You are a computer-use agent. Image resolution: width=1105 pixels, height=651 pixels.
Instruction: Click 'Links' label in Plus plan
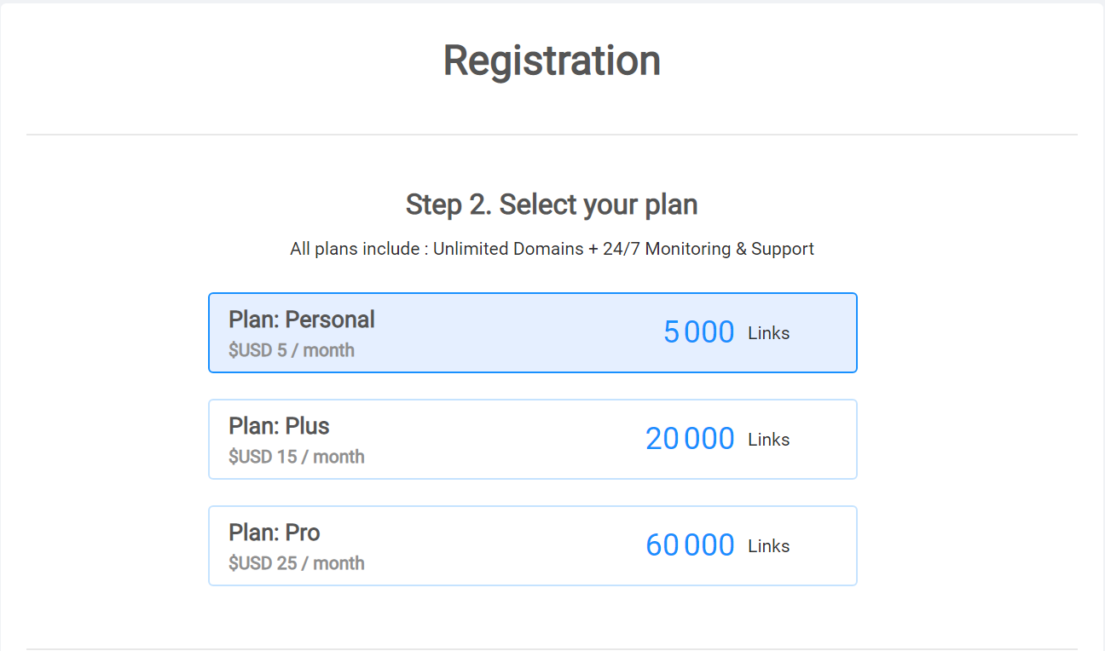coord(769,440)
